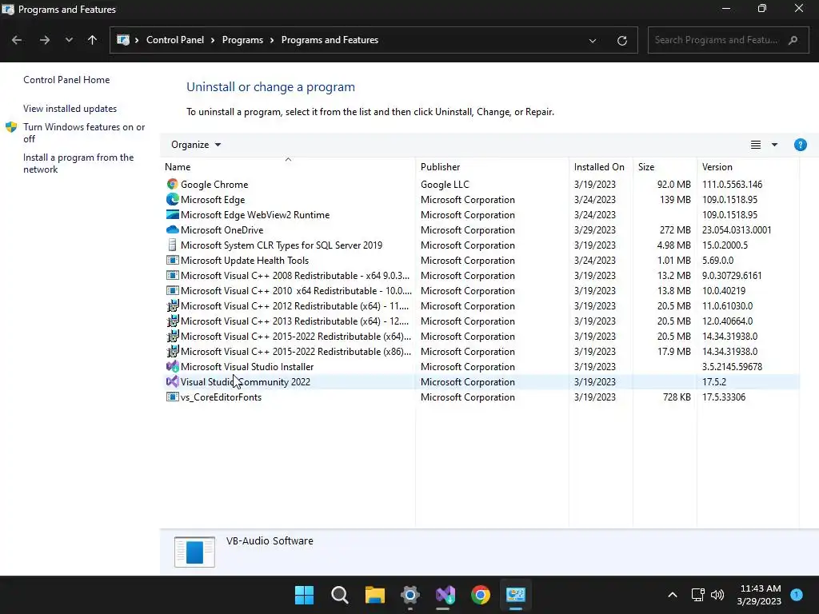This screenshot has height=614, width=819.
Task: Click the 728 KB size cell
Action: (x=677, y=397)
